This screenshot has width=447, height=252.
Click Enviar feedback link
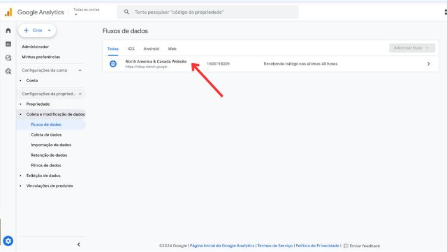pos(365,245)
